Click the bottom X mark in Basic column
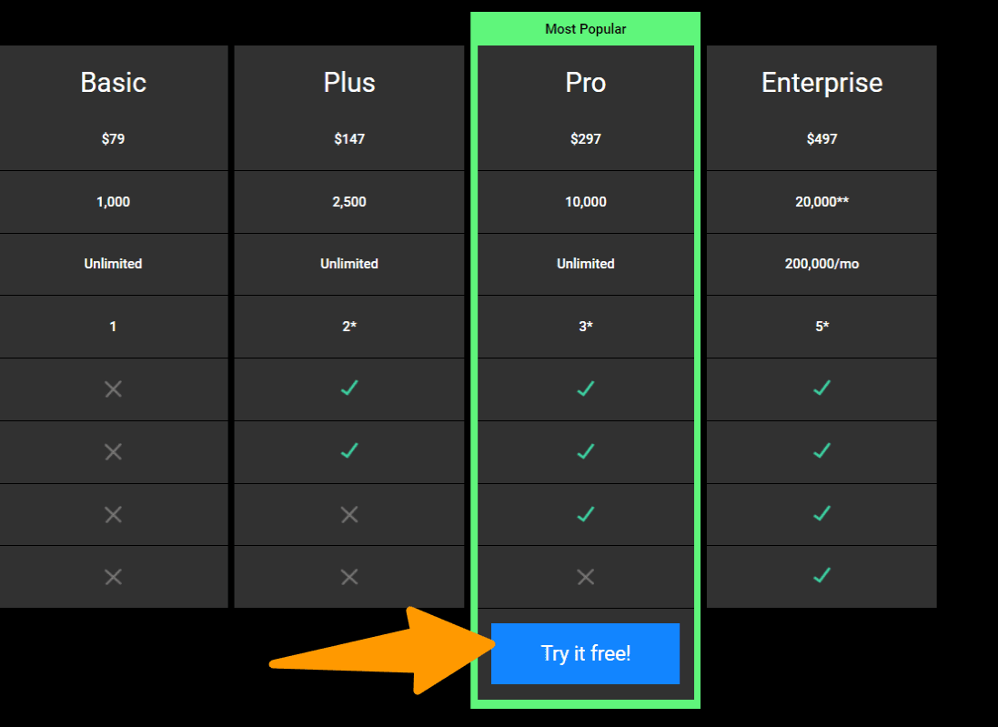This screenshot has width=998, height=727. tap(113, 577)
